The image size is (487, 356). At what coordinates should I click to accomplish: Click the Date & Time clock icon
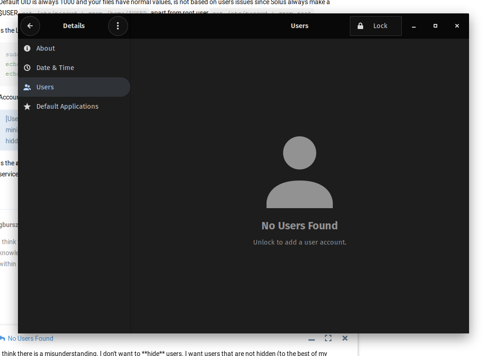pos(27,68)
